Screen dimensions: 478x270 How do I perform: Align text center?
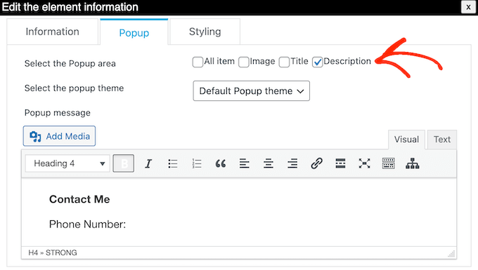click(x=269, y=163)
